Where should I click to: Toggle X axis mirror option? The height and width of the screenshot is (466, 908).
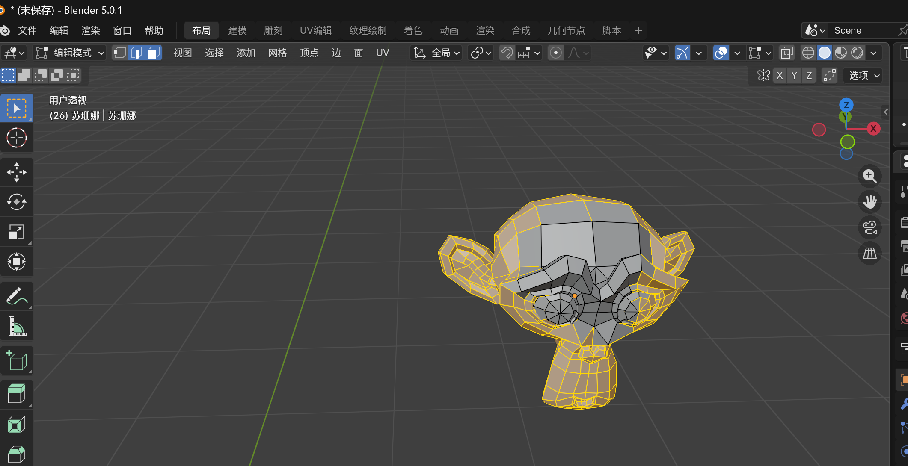pyautogui.click(x=780, y=75)
